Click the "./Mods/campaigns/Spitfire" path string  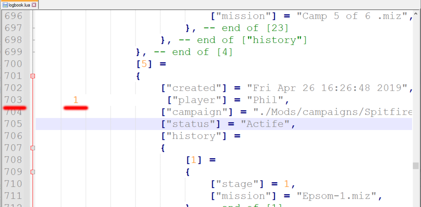click(333, 112)
